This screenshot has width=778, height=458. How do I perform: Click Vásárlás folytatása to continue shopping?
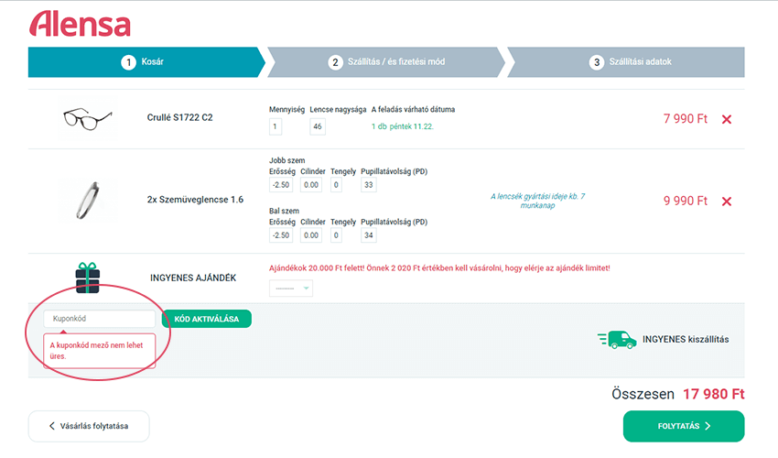(89, 426)
